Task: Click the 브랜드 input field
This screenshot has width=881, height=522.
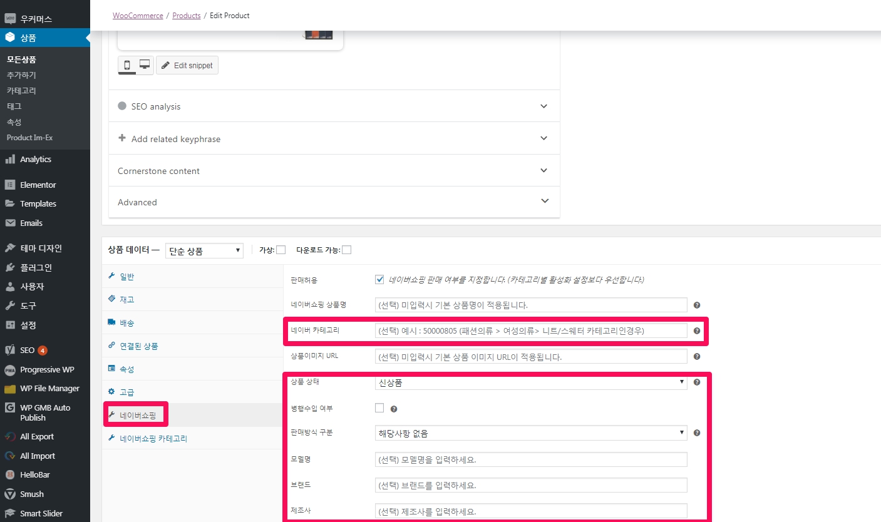Action: 530,485
